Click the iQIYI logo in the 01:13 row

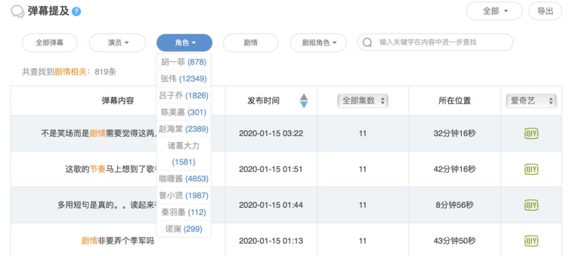(x=531, y=241)
